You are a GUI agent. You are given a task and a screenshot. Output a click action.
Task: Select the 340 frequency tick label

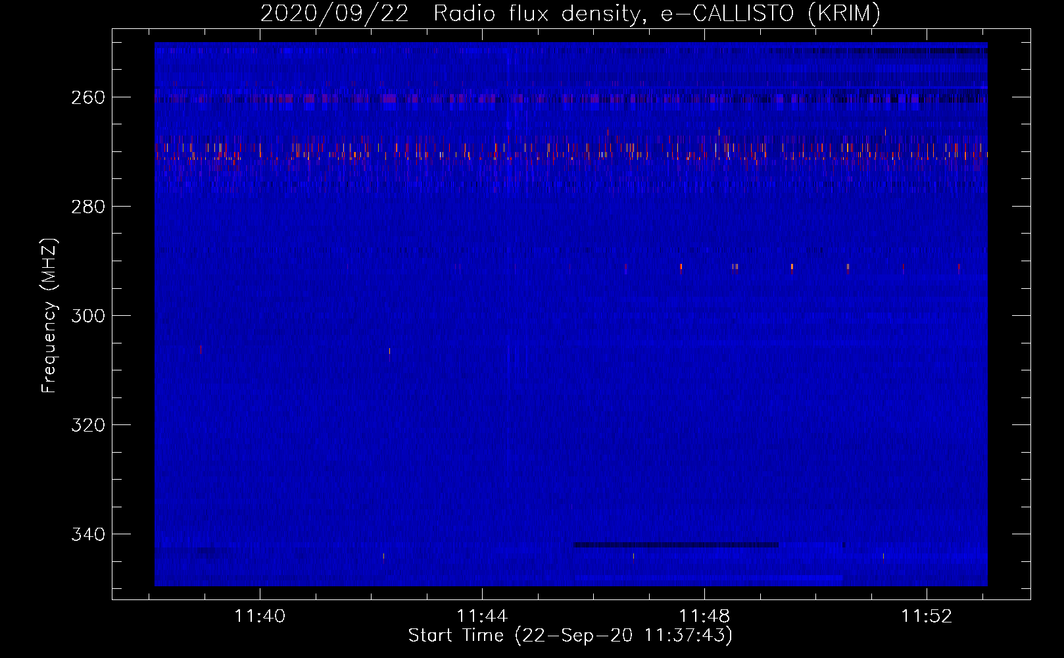87,534
